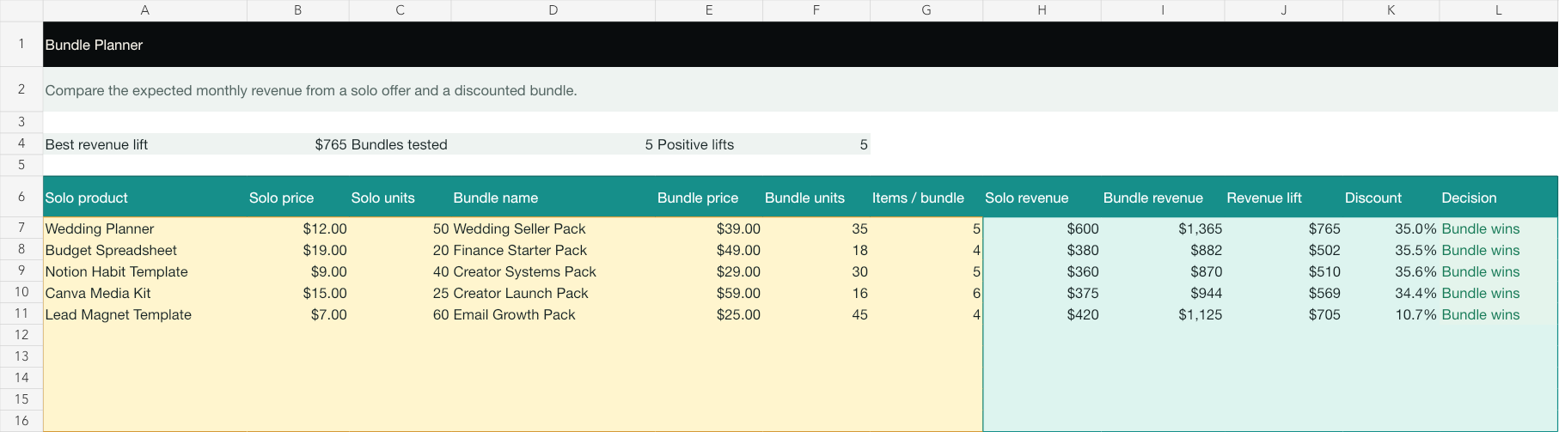This screenshot has height=432, width=1559.
Task: Select the $7.00 solo price cell
Action: pyautogui.click(x=298, y=314)
